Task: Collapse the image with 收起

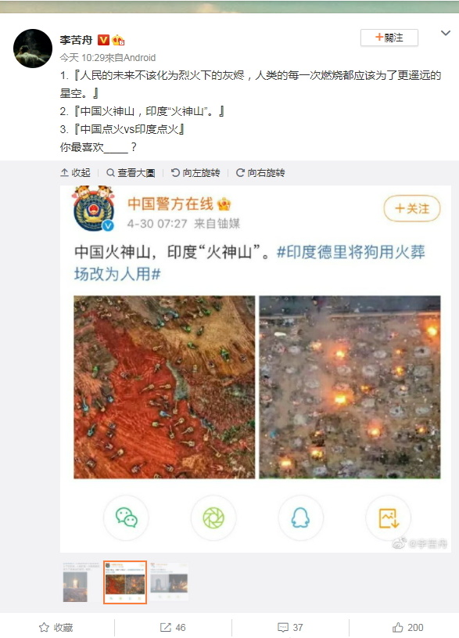Action: pyautogui.click(x=75, y=173)
